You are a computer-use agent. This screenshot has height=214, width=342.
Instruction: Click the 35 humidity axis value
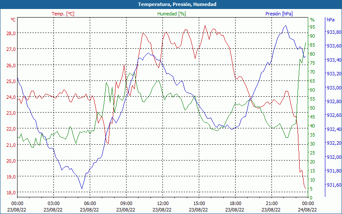[313, 135]
